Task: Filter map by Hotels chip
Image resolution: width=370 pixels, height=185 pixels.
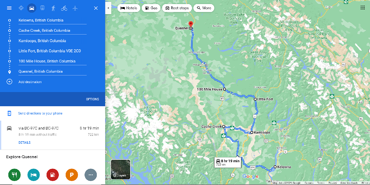Action: (129, 8)
